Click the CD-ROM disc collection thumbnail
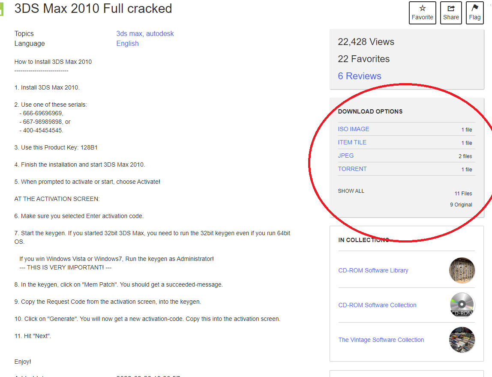 pos(462,305)
